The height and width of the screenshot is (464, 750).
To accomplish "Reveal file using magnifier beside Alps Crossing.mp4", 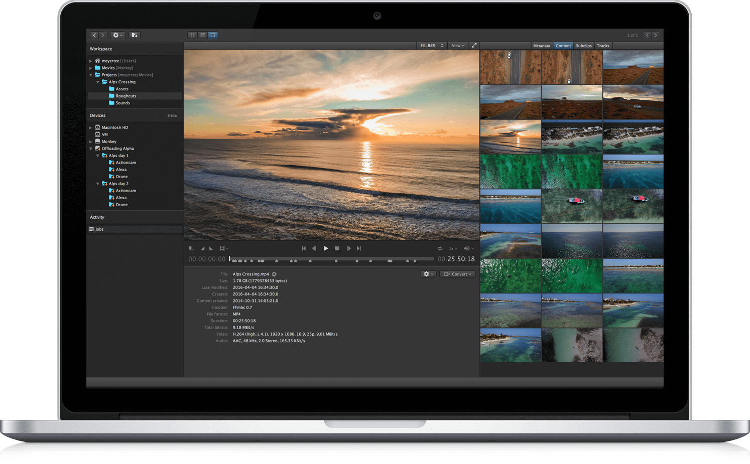I will pos(274,274).
